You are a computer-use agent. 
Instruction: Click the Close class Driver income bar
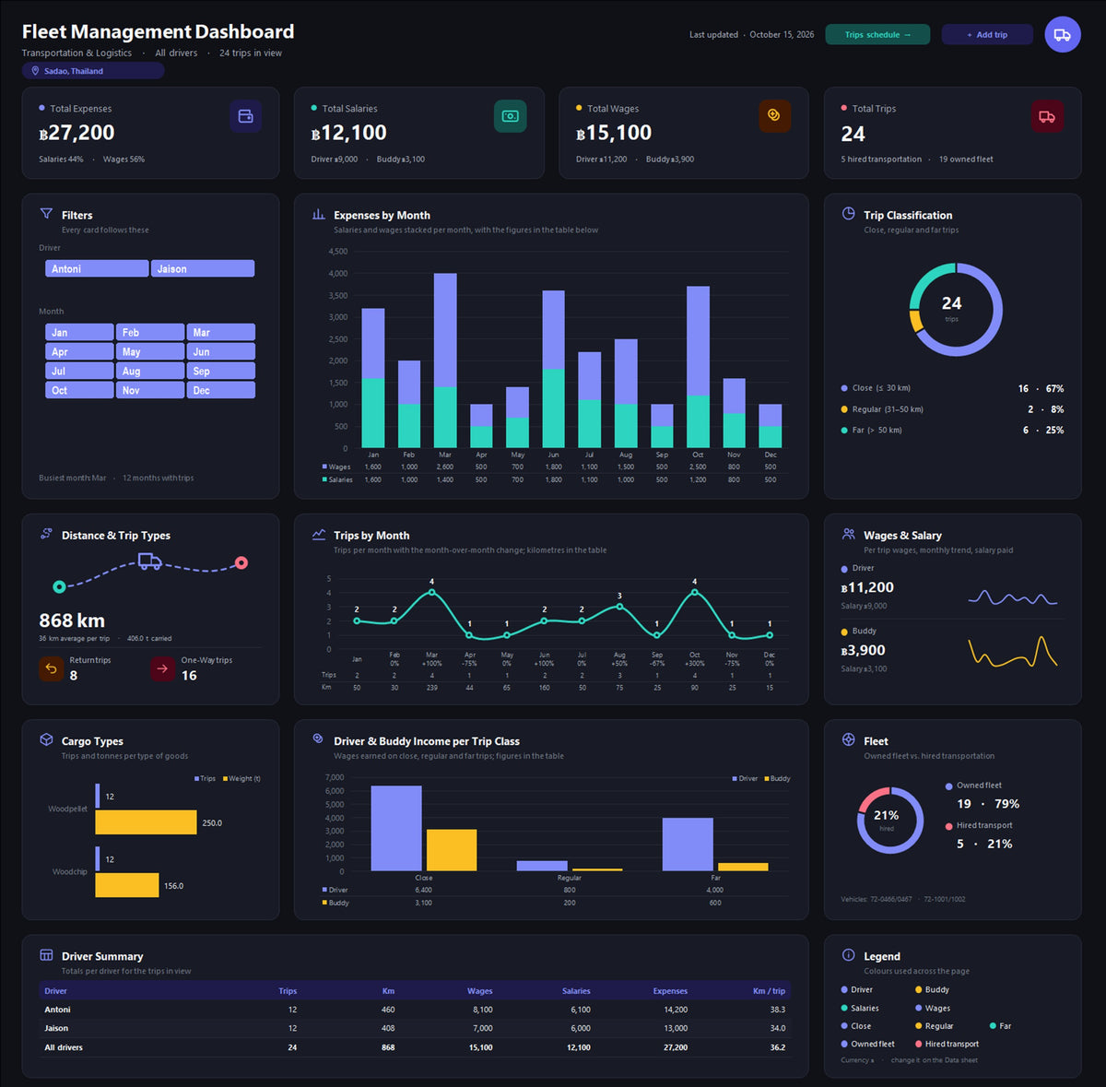pos(396,828)
